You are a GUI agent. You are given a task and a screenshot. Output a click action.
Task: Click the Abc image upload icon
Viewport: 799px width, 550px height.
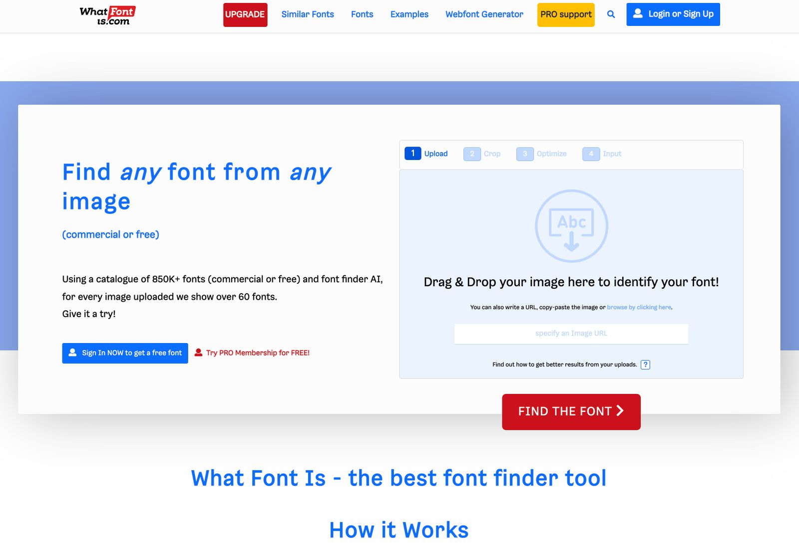click(571, 225)
